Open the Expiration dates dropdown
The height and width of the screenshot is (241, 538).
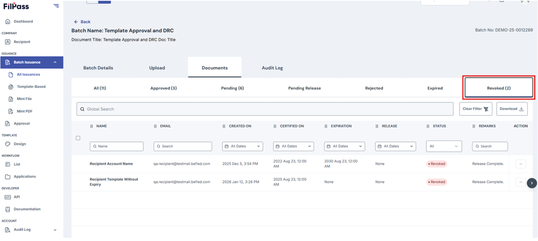[344, 146]
